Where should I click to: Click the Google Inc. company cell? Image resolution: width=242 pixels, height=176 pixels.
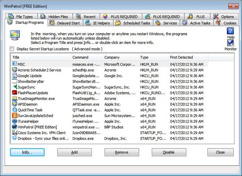(113, 76)
